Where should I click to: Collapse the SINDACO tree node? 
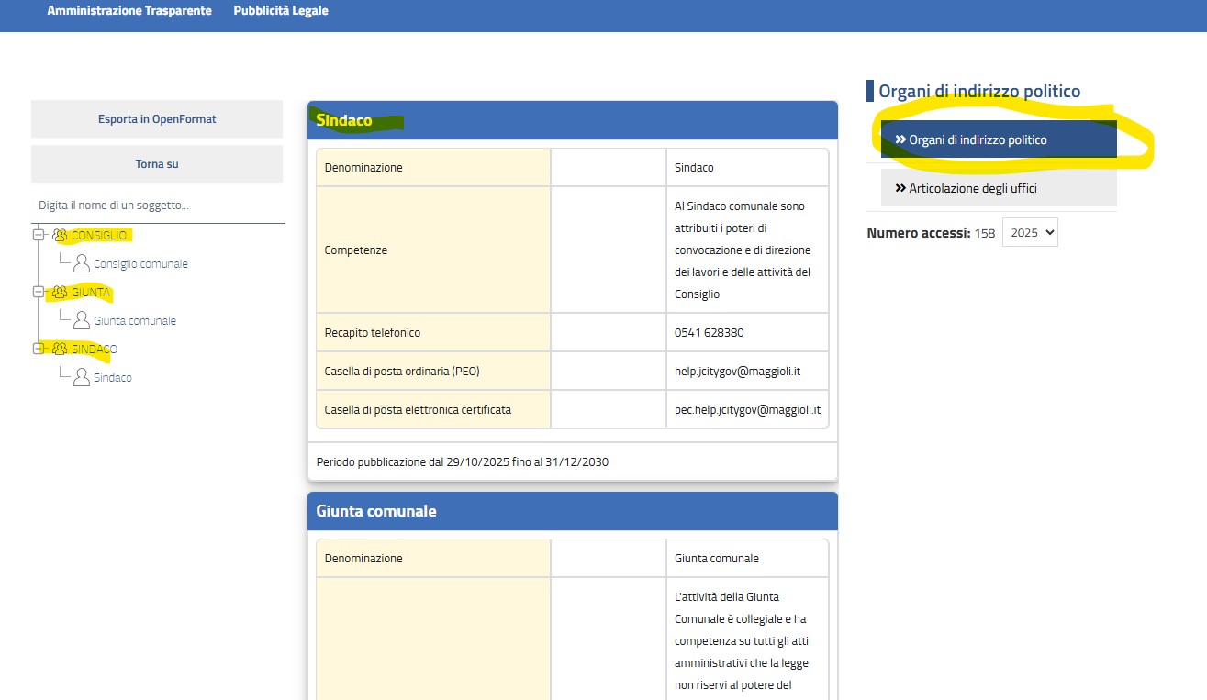39,350
